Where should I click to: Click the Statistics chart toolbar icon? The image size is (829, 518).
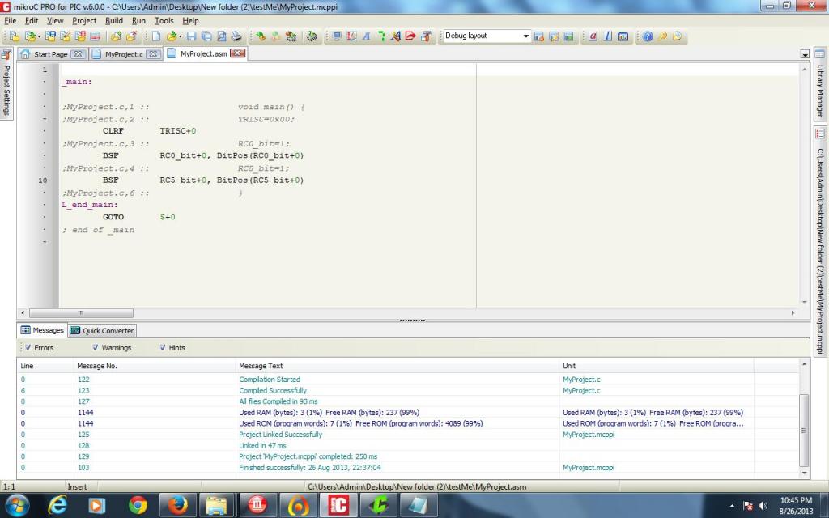pos(623,36)
